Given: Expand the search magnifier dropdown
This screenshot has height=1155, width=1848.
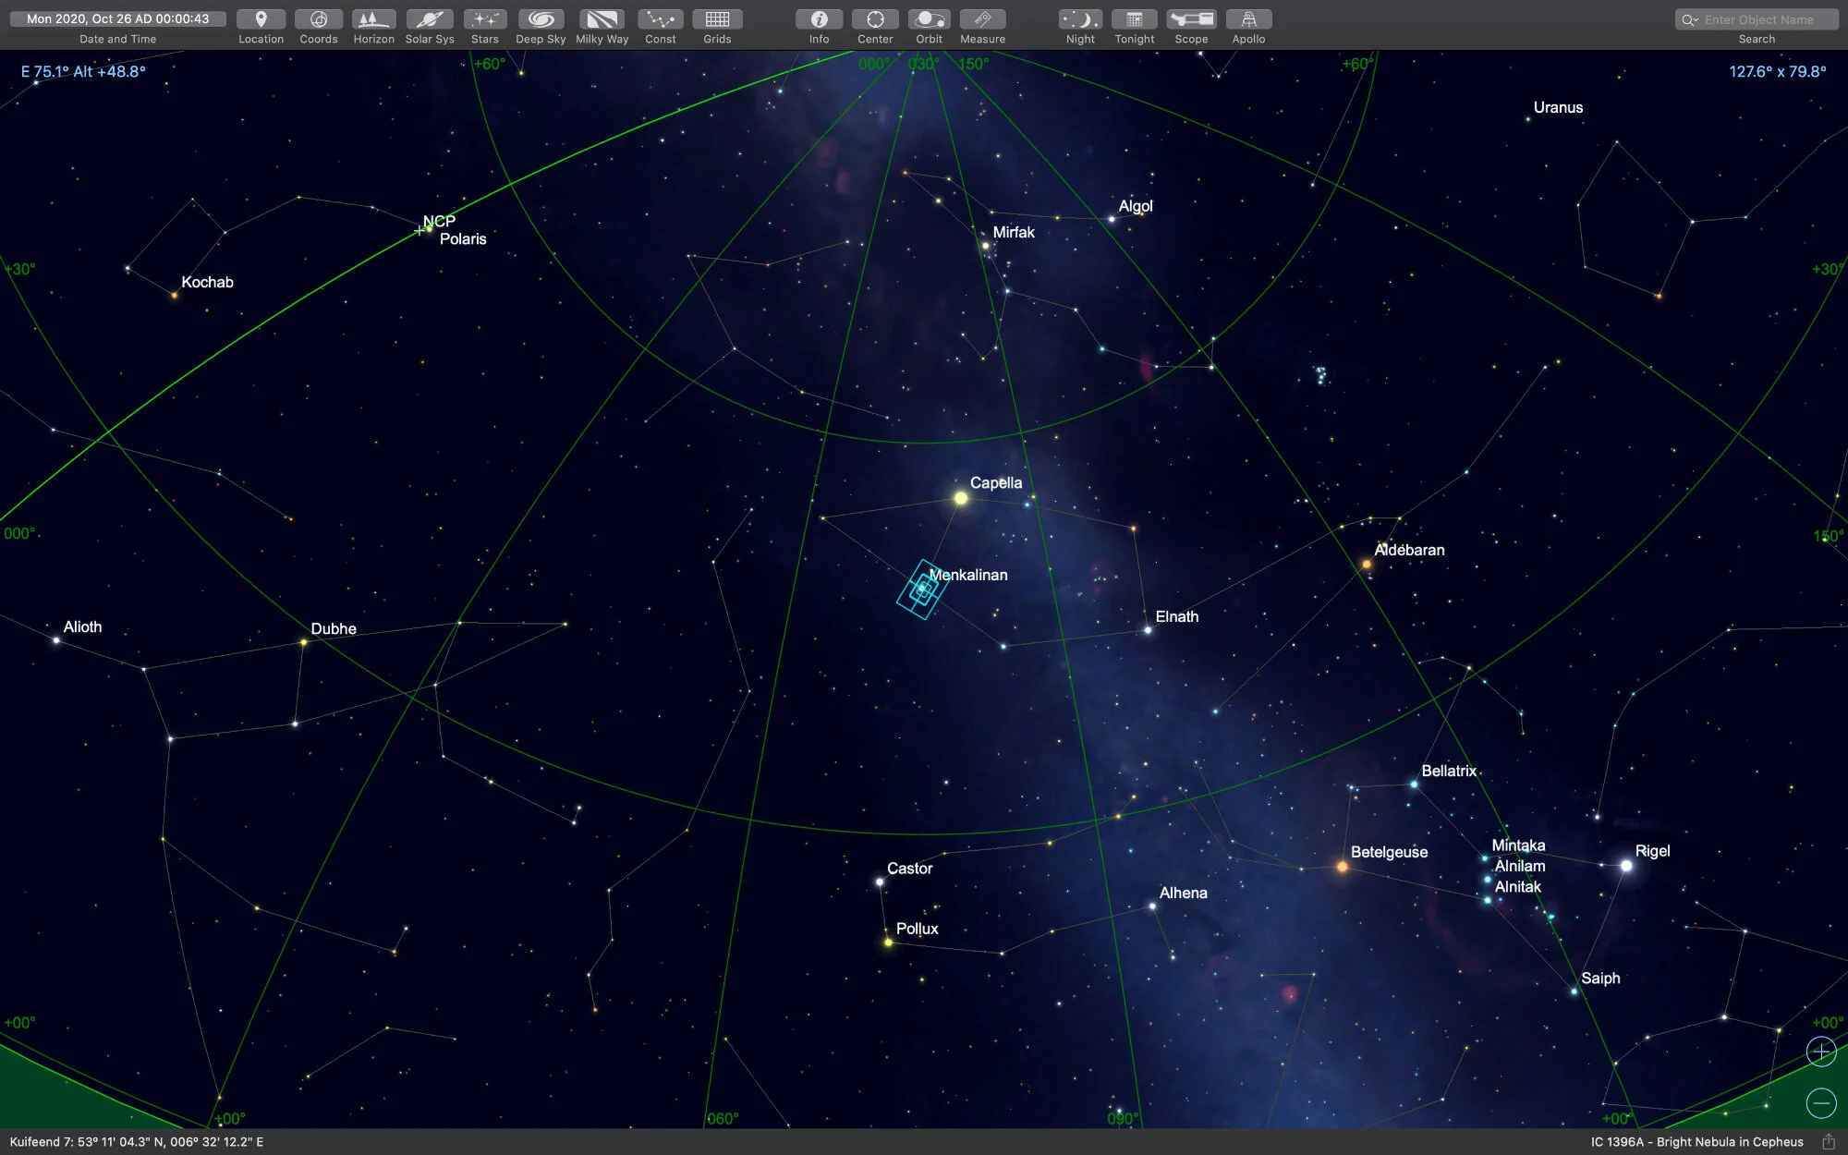Looking at the screenshot, I should tap(1690, 19).
